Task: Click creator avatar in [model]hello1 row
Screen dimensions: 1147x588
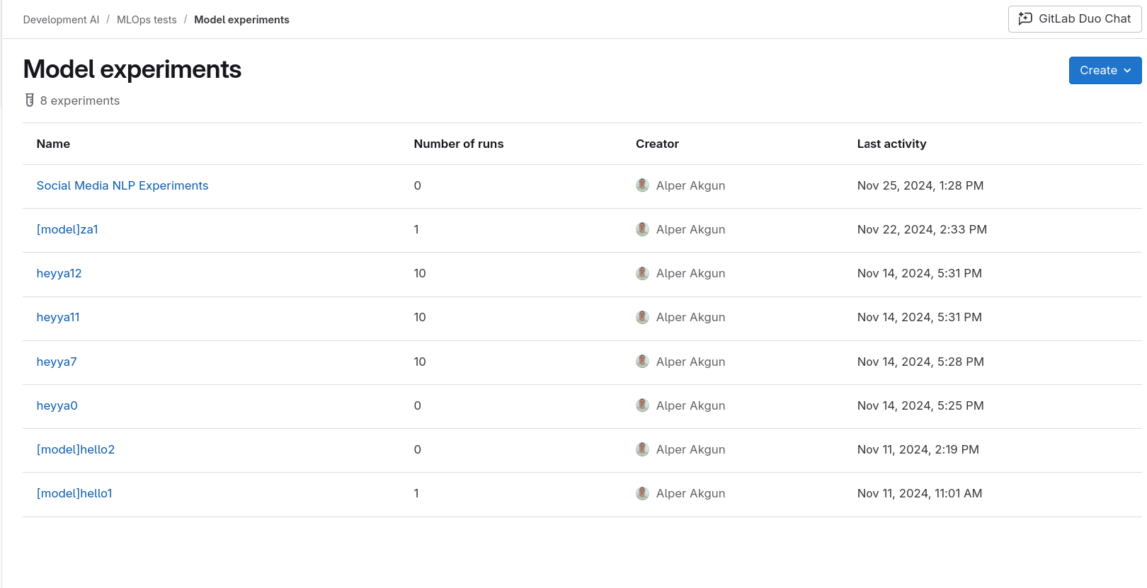Action: 642,493
